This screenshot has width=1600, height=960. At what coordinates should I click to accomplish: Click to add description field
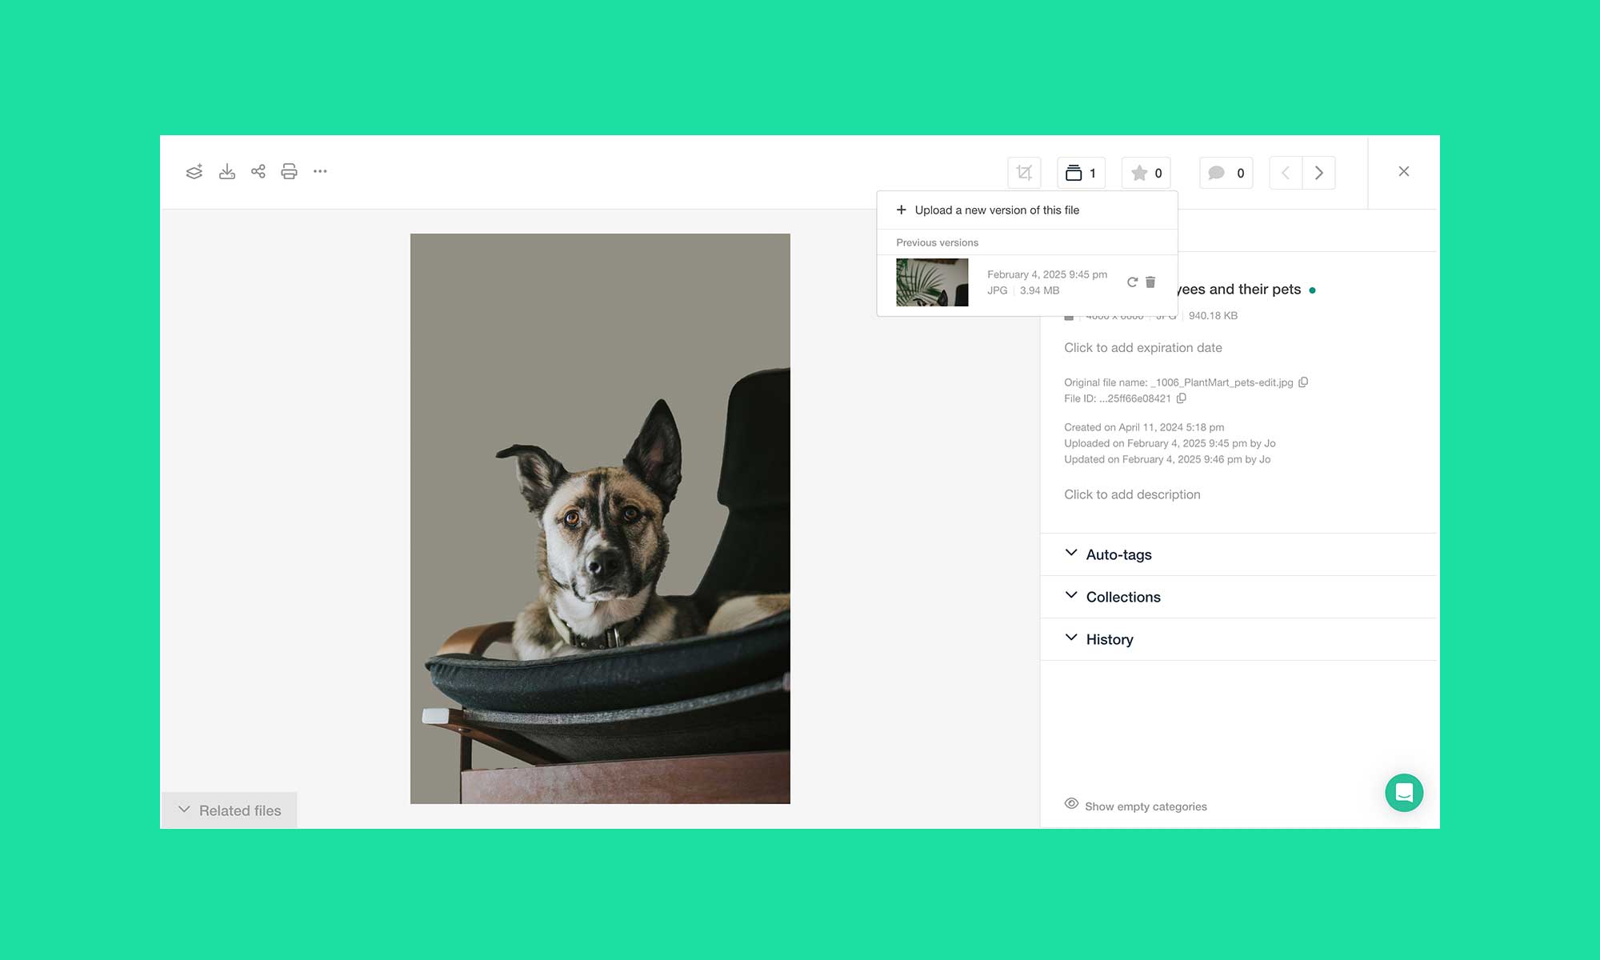point(1132,494)
